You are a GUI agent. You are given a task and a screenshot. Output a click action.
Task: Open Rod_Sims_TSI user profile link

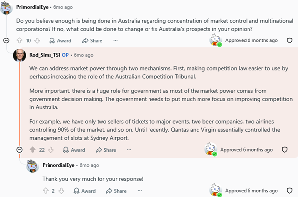(x=45, y=55)
